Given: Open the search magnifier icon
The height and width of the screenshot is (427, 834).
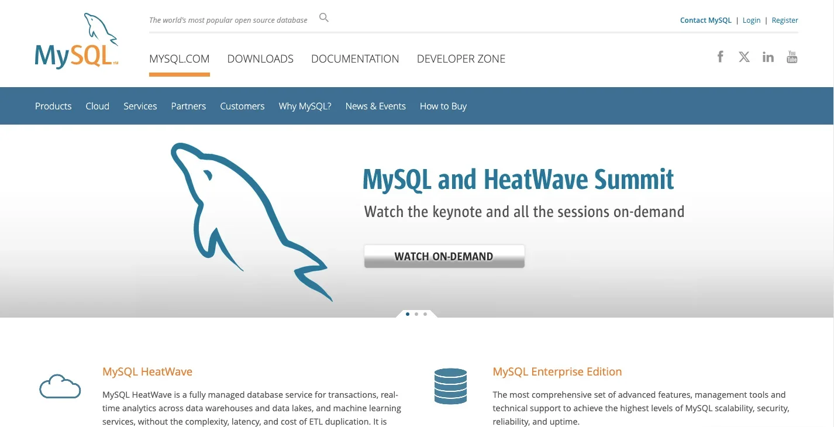Looking at the screenshot, I should (324, 18).
